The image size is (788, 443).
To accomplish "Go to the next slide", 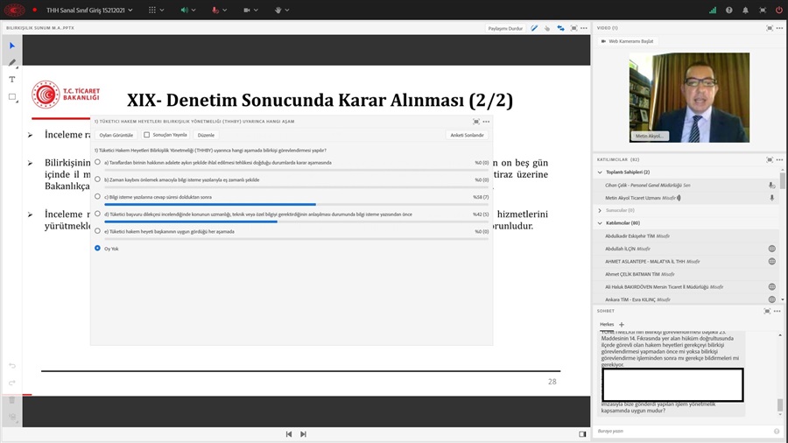I will [x=303, y=434].
